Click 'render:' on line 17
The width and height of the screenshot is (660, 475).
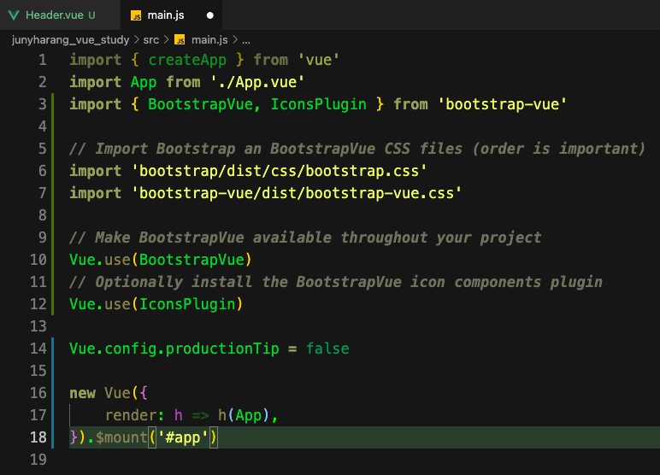(134, 415)
